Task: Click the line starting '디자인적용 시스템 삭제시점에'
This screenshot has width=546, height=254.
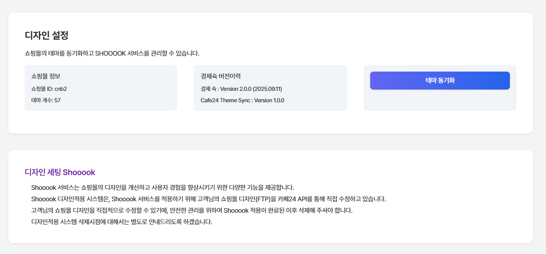Action: pos(122,222)
